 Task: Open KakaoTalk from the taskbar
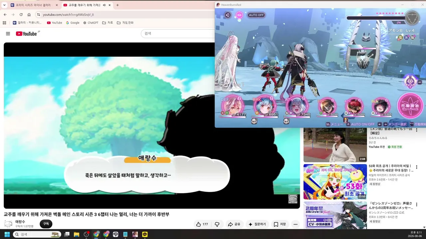[145, 234]
